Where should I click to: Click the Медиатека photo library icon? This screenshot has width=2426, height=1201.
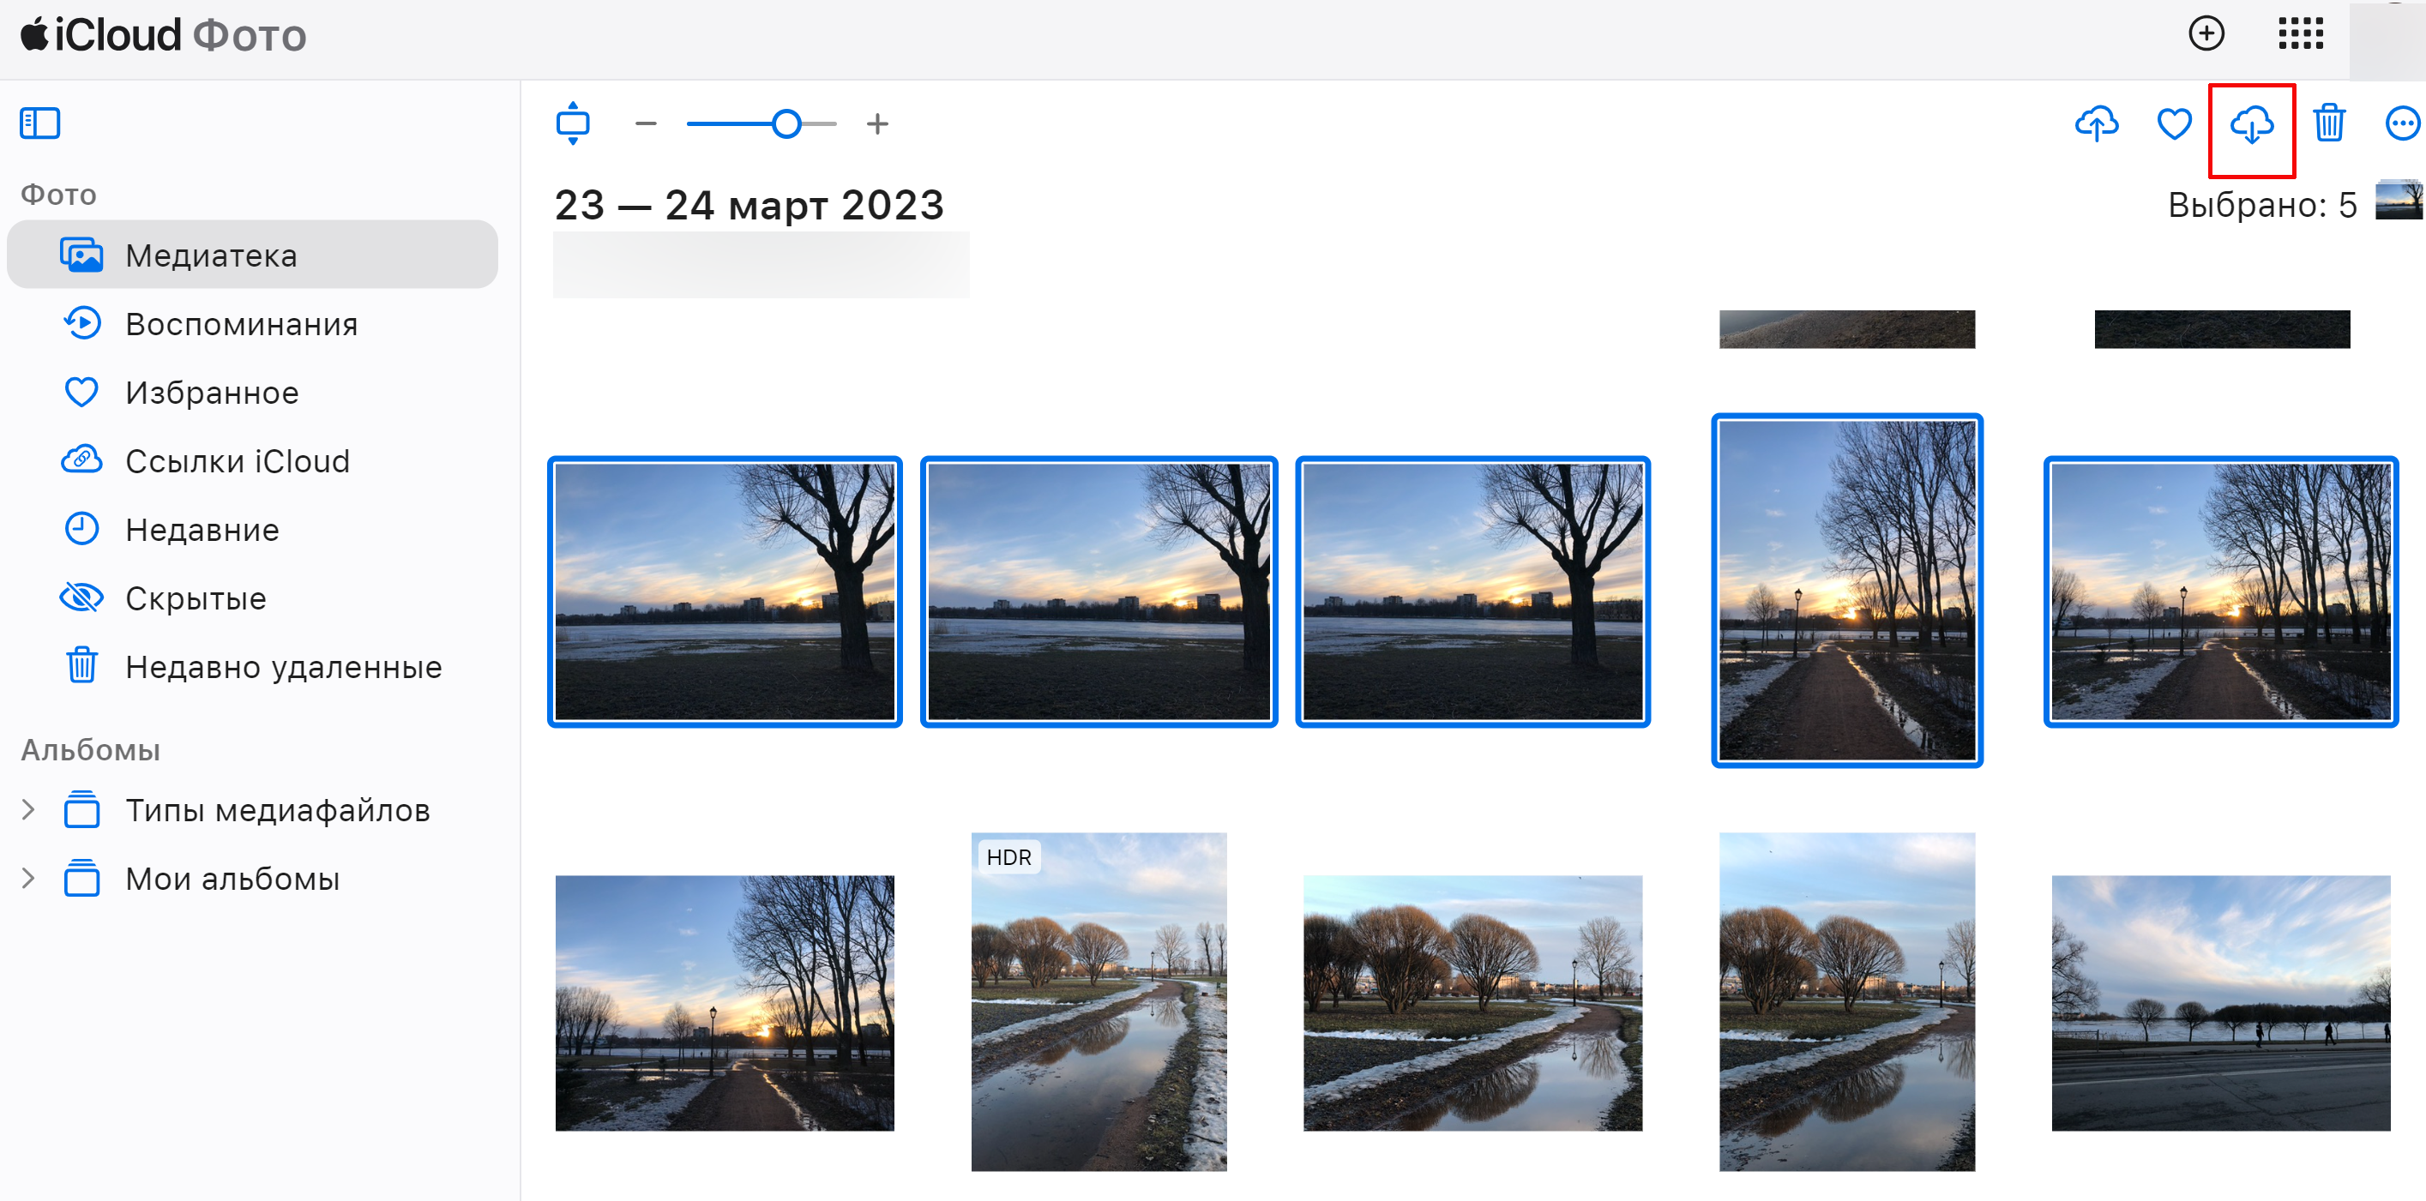pos(81,254)
